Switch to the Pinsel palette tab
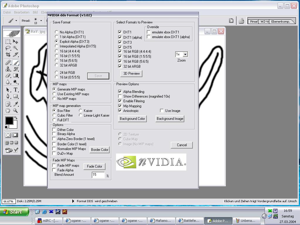 (254, 21)
